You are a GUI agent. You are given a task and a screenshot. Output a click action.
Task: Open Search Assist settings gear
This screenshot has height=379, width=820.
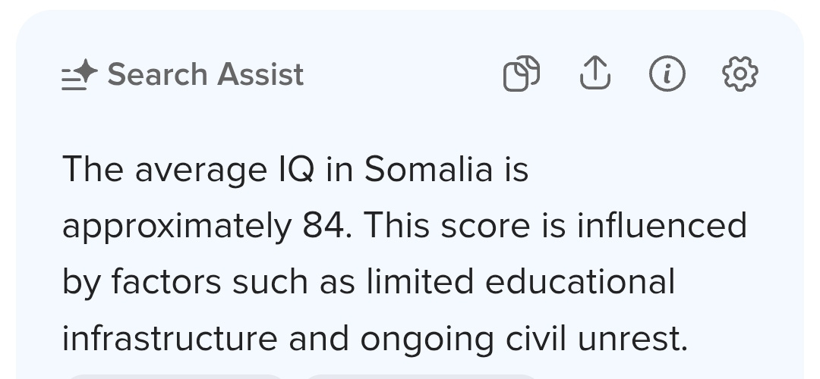(740, 74)
